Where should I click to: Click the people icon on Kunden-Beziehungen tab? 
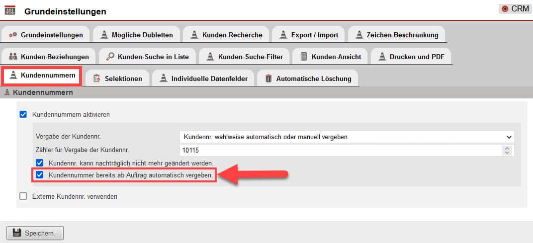pos(13,57)
